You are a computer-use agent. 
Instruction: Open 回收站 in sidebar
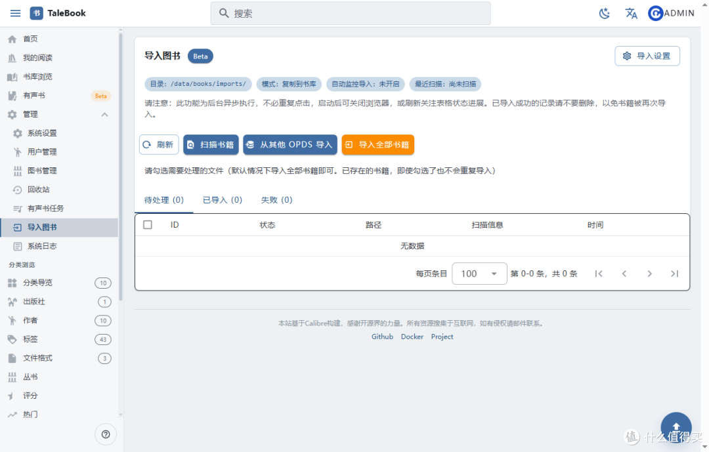point(59,190)
